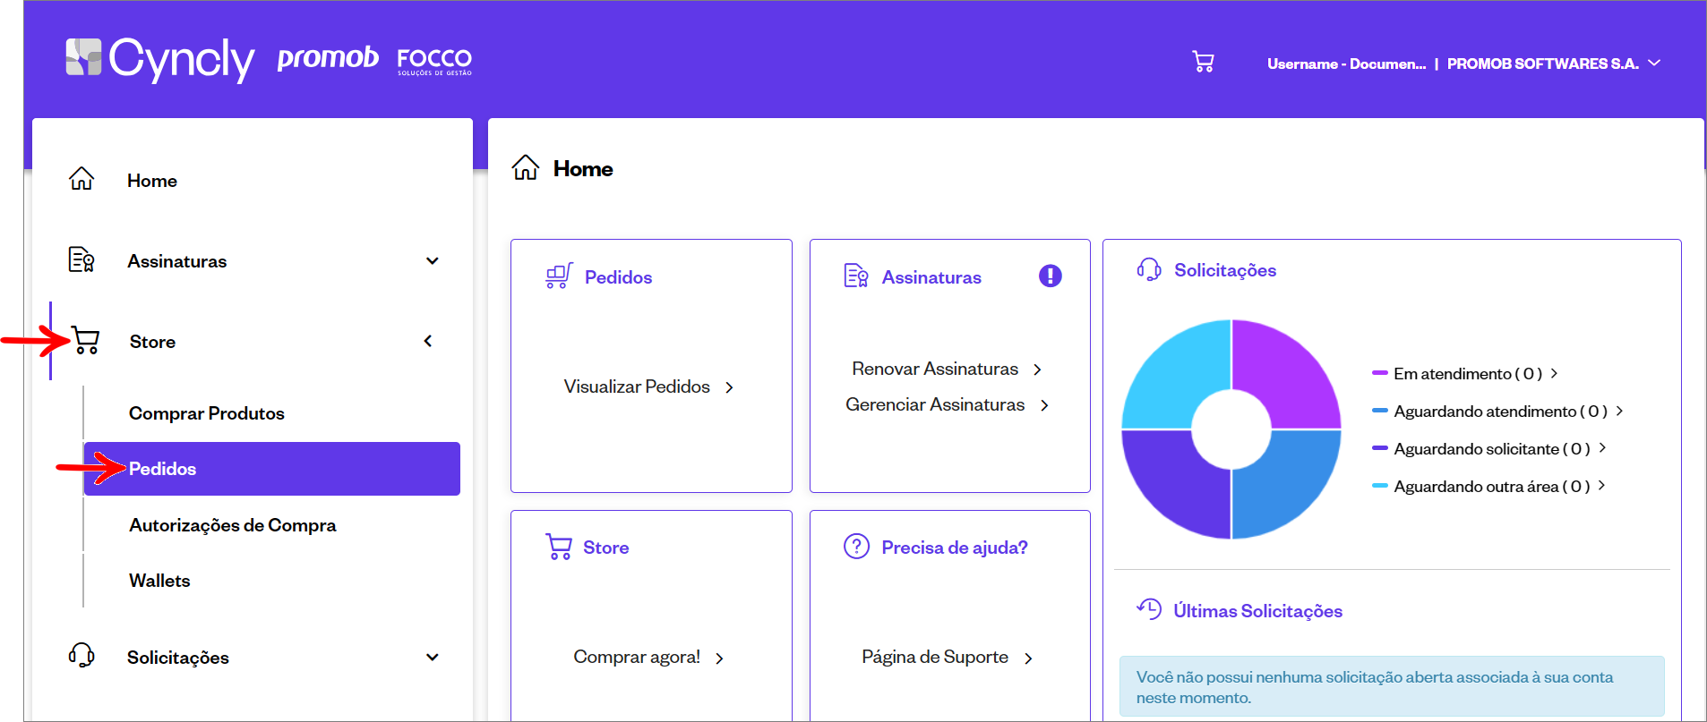Open the Solicitações sidebar menu
Screen dimensions: 1707x722
coord(178,658)
